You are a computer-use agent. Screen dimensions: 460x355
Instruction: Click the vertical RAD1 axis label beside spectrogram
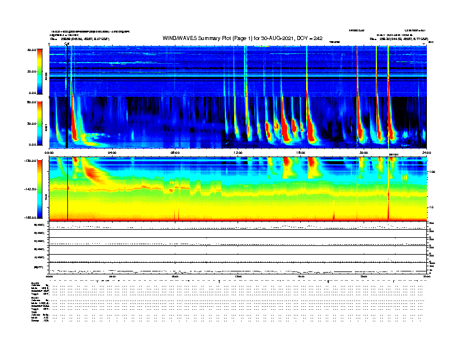pyautogui.click(x=46, y=127)
